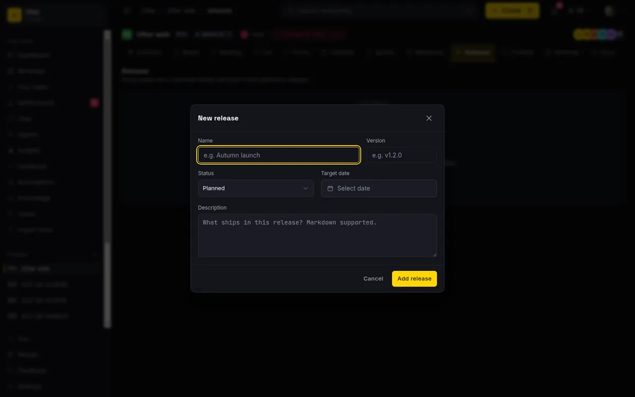Click into the Description text area
Image resolution: width=635 pixels, height=397 pixels.
pos(317,236)
